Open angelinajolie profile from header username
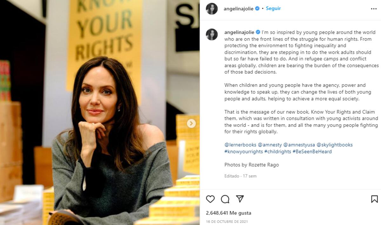This screenshot has width=381, height=225. coord(238,9)
